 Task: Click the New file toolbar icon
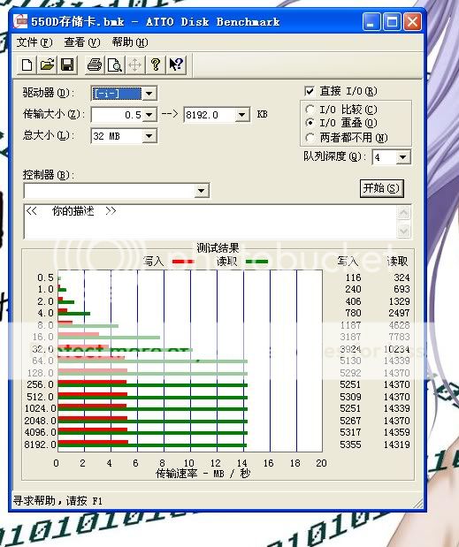pyautogui.click(x=27, y=65)
